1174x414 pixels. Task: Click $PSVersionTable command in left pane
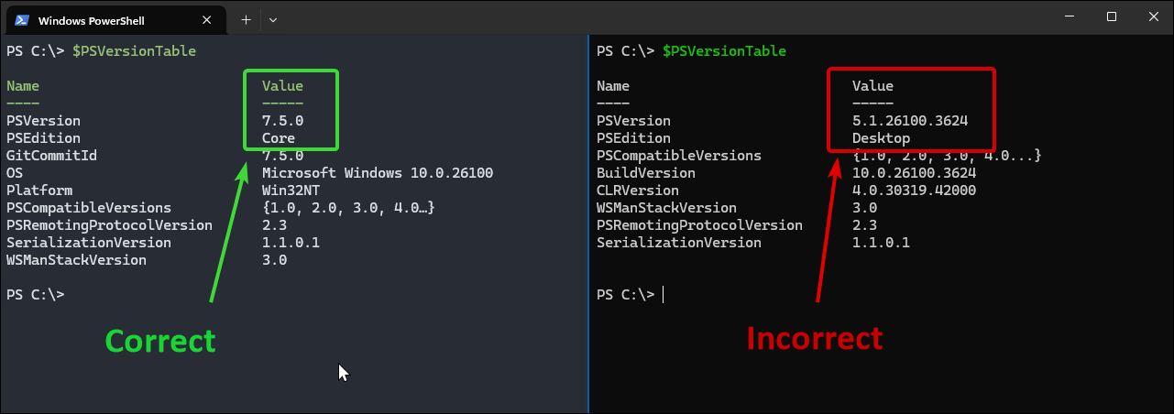[x=134, y=51]
